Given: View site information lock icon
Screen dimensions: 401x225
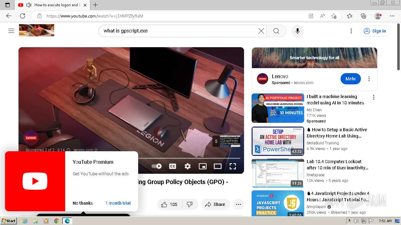Looking at the screenshot, I should click(x=39, y=16).
